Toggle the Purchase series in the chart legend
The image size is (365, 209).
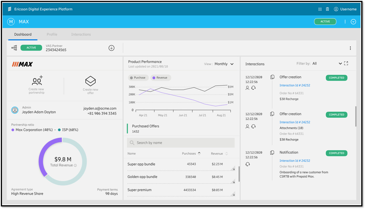[138, 77]
